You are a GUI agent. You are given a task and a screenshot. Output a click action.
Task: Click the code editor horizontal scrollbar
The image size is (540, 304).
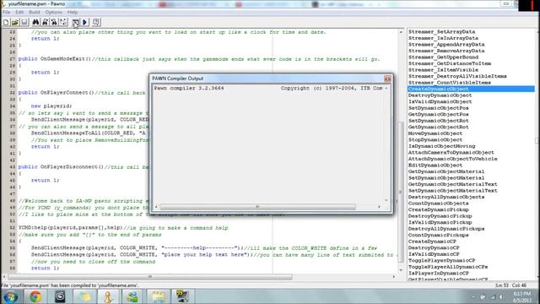150,276
